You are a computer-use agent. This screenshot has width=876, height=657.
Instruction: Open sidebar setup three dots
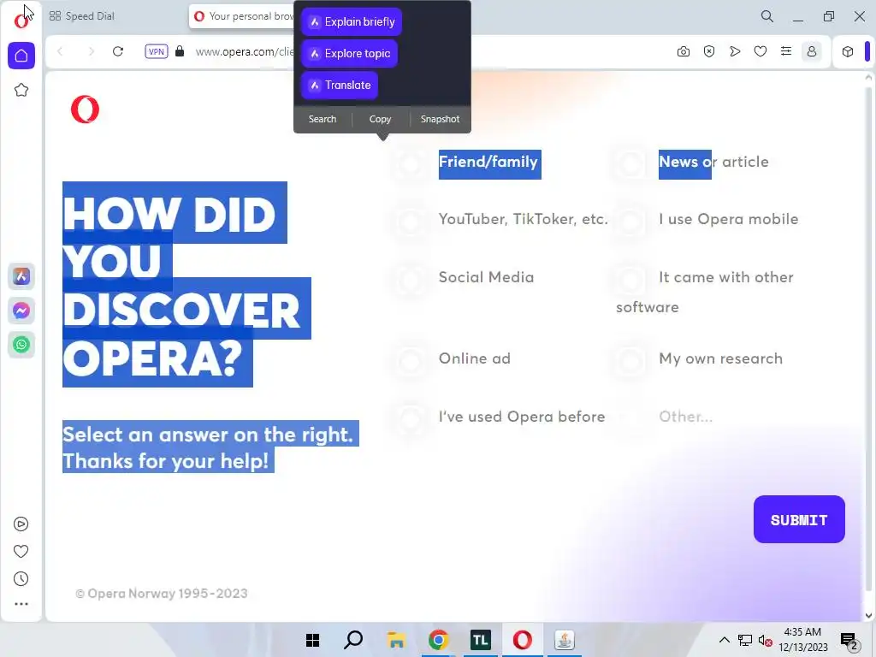point(21,603)
